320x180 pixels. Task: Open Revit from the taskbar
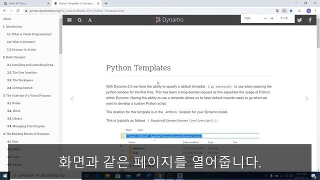[180, 175]
